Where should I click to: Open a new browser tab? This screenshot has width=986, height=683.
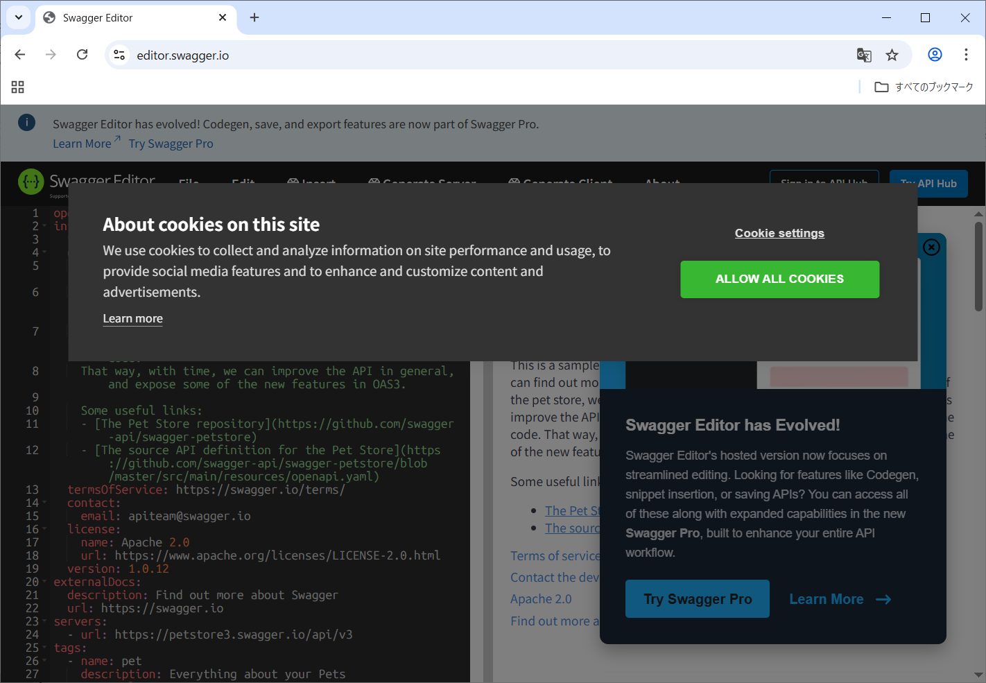pos(254,17)
